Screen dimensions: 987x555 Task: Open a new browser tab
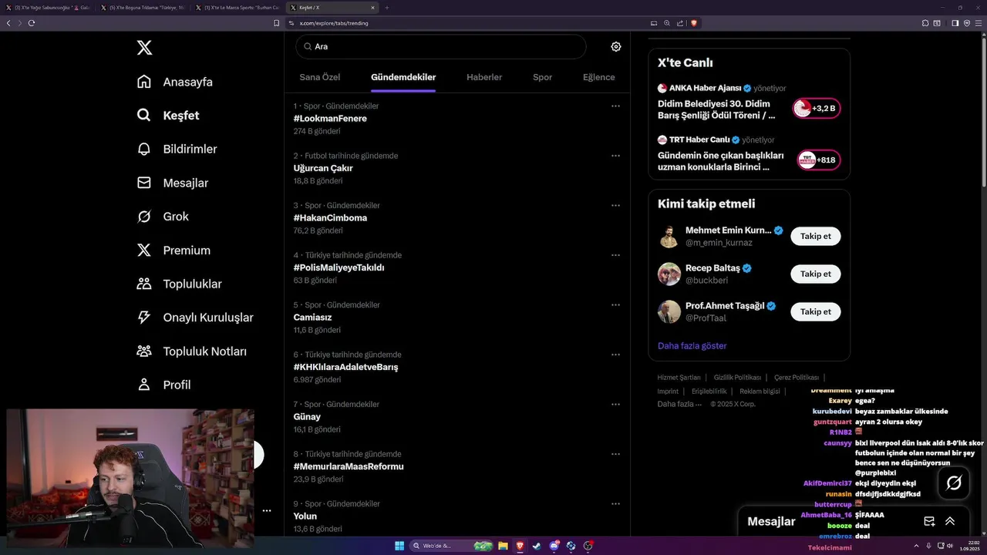point(387,8)
